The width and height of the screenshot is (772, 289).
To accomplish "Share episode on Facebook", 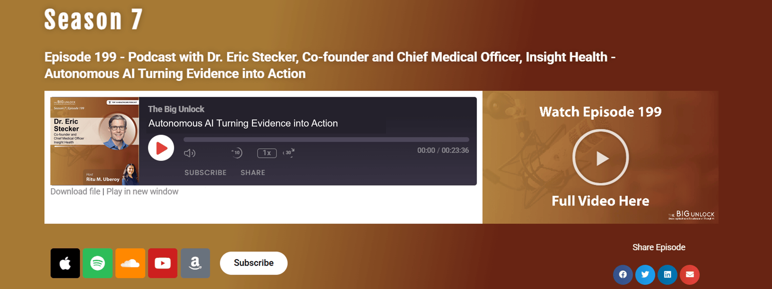I will click(x=623, y=274).
